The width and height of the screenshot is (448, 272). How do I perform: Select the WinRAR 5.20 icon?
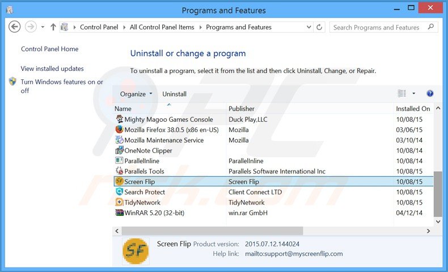point(120,212)
